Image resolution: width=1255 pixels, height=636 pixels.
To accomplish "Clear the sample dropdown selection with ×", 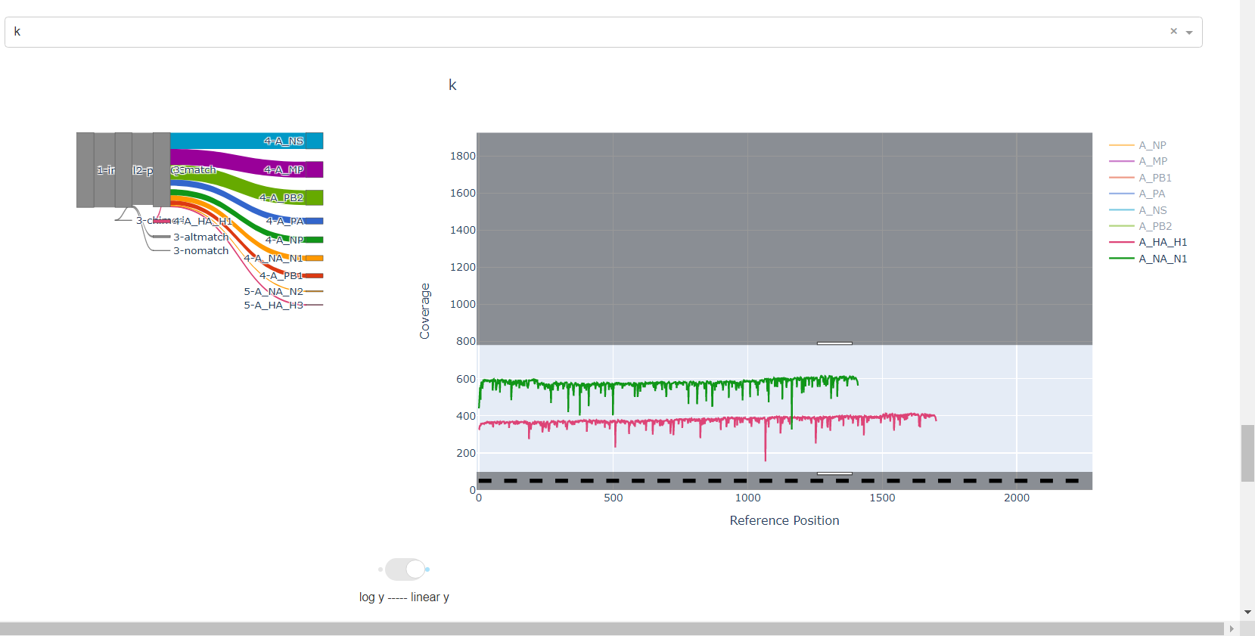I will pos(1173,32).
